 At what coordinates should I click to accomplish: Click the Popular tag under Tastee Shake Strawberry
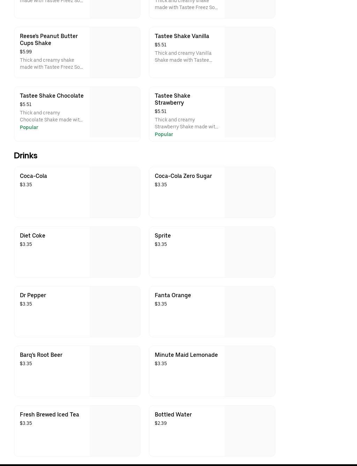(x=164, y=134)
